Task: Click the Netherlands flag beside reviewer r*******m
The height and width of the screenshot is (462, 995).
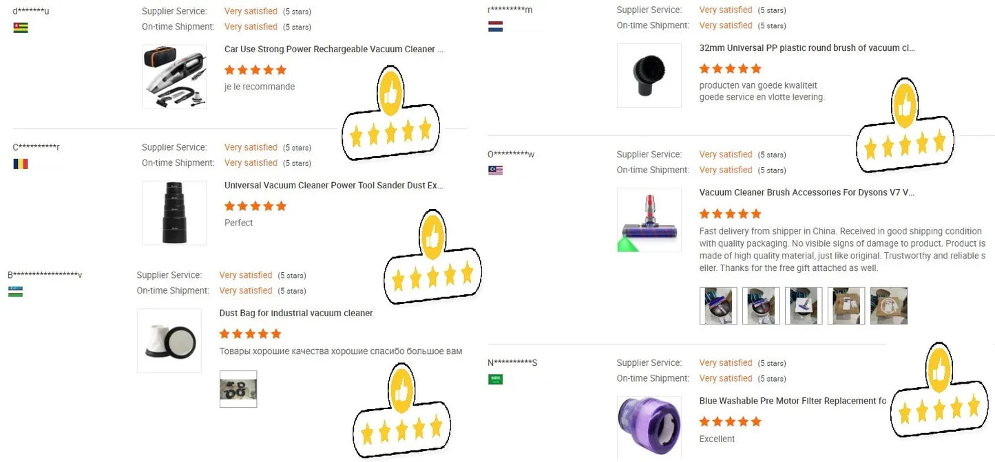Action: click(x=495, y=27)
